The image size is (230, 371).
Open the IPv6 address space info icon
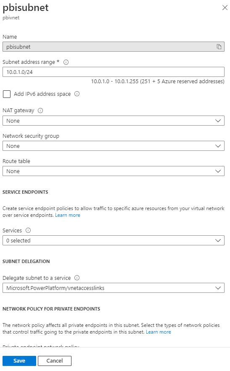click(x=77, y=94)
